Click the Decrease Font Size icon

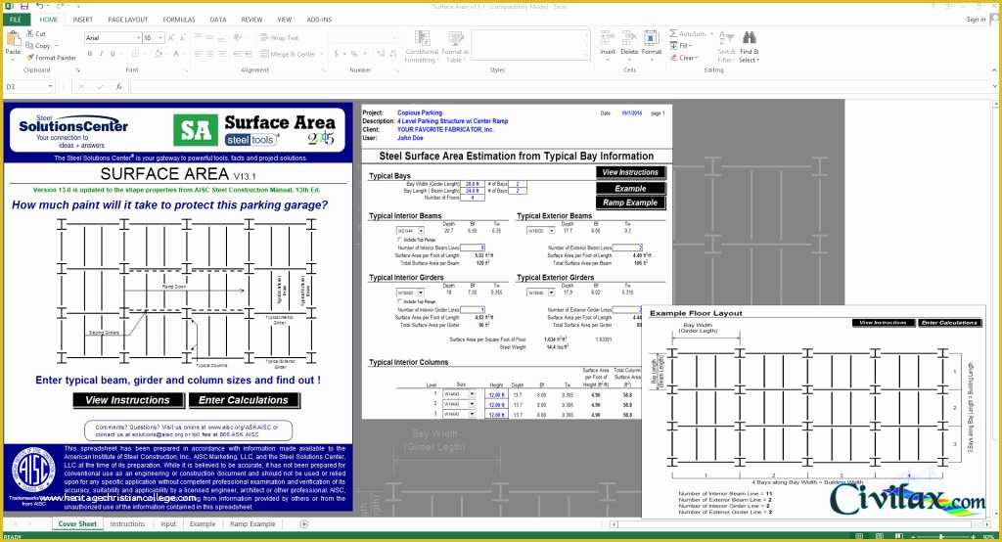pos(182,38)
